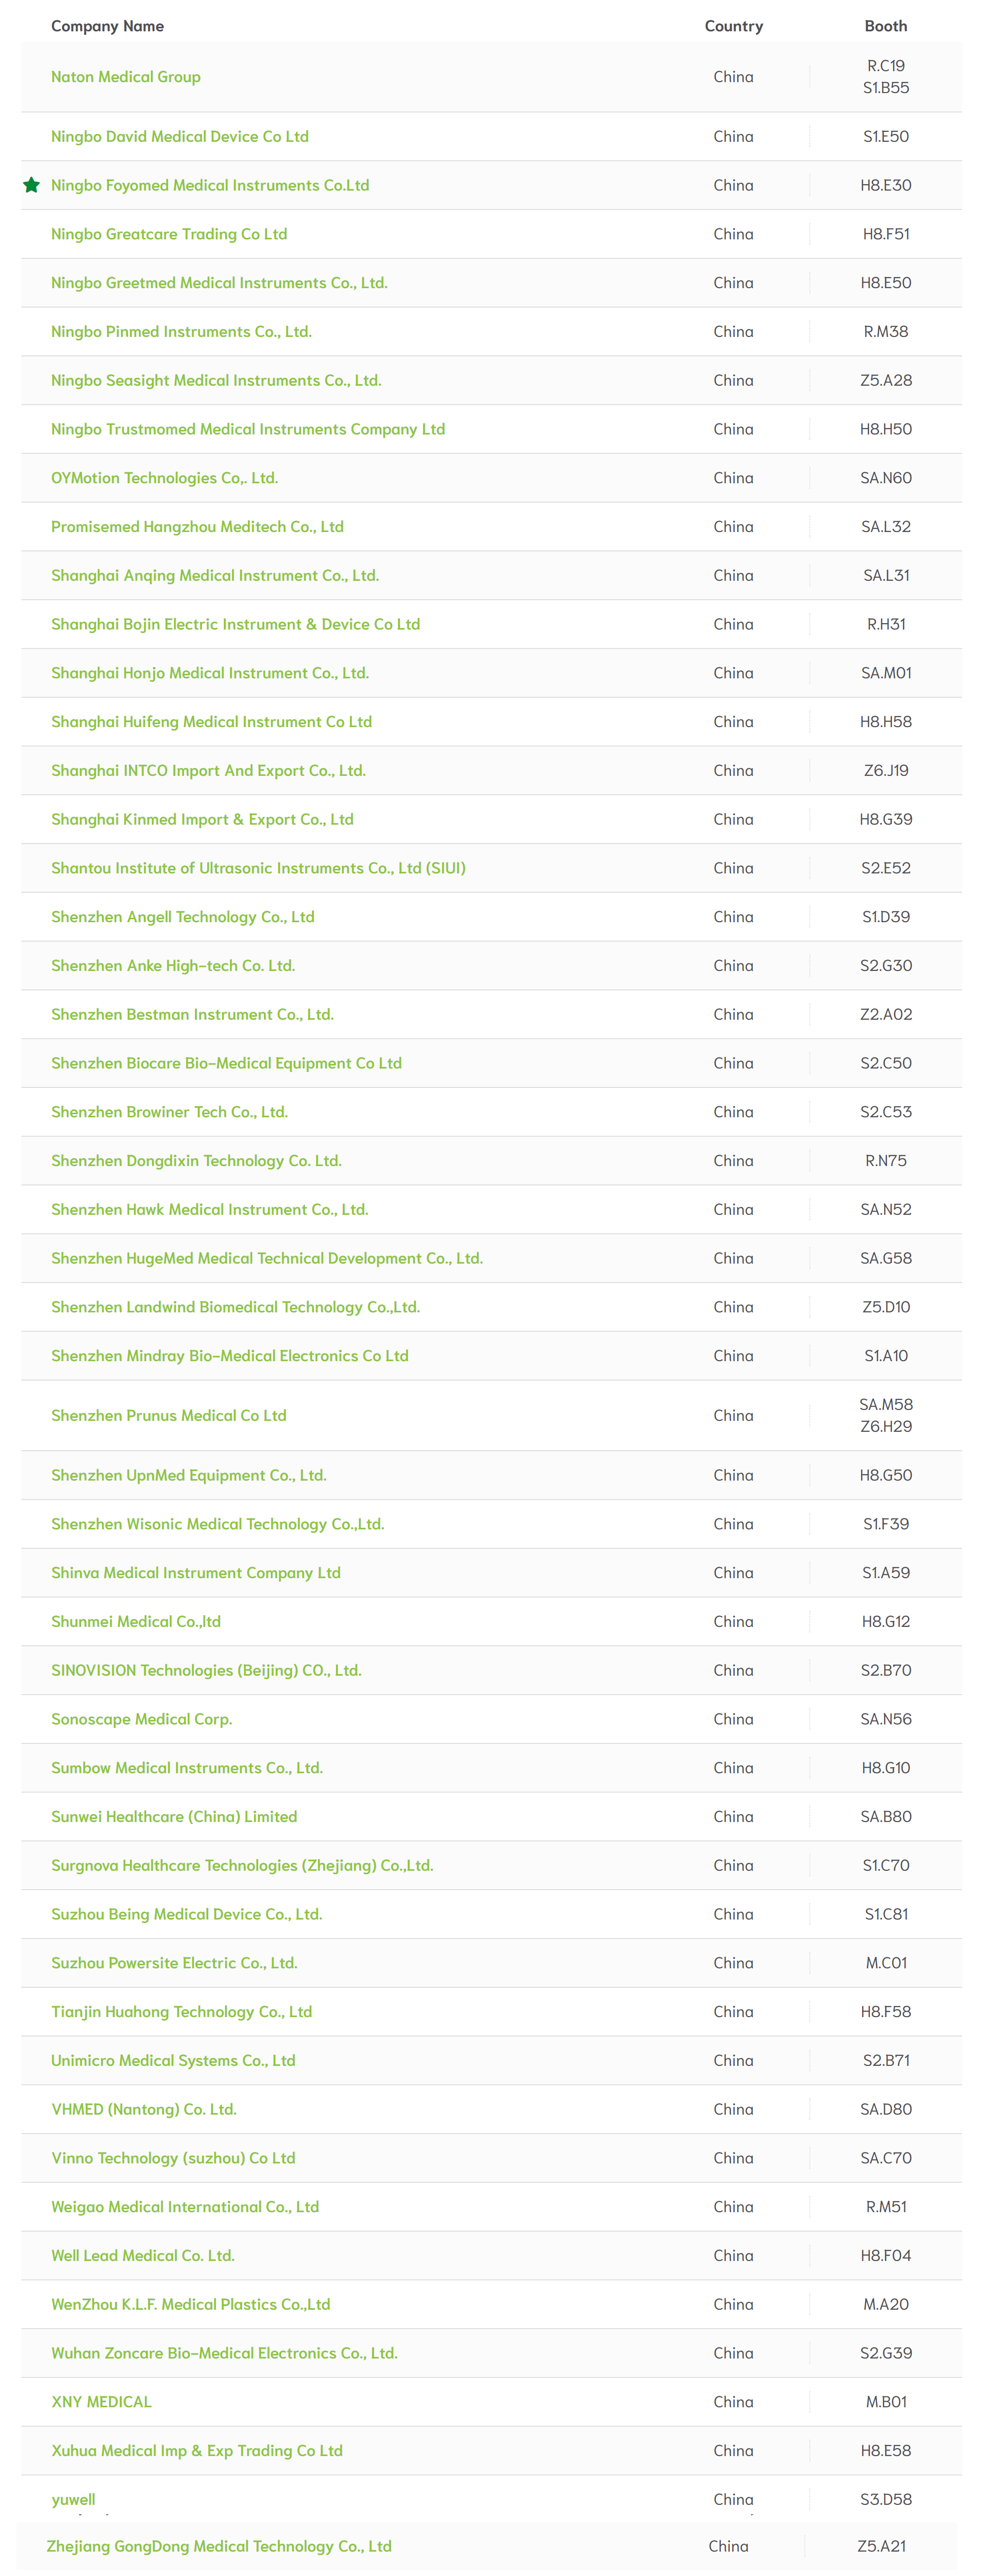
Task: Open Suzhou Powersite Electric Co., Ltd.
Action: tap(174, 1964)
